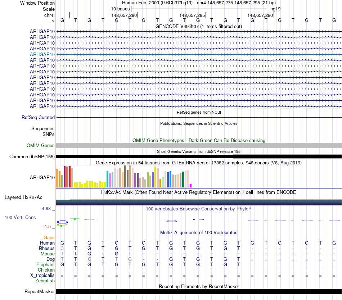
Task: Open the GENCODE V49lift37 track title
Action: pyautogui.click(x=198, y=27)
